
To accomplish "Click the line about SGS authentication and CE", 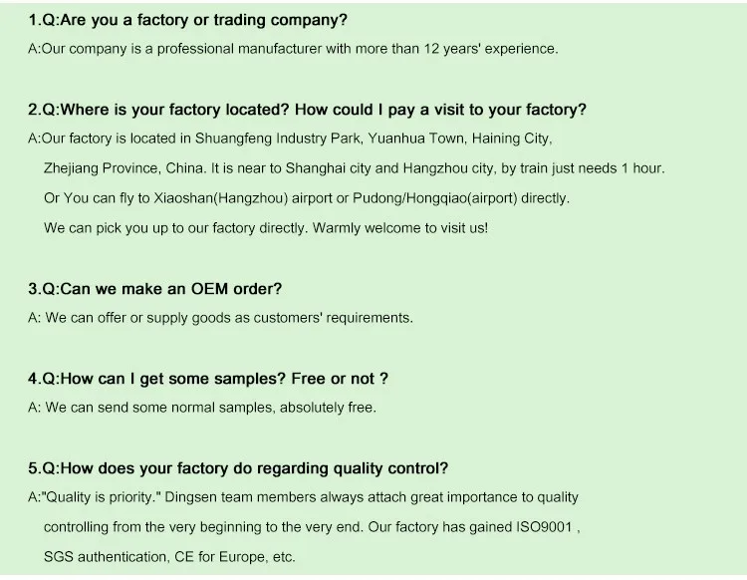I will 169,557.
